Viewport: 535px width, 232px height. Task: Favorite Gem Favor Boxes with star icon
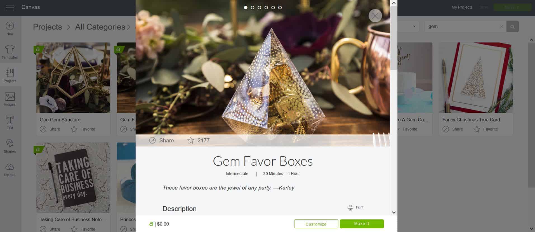191,140
